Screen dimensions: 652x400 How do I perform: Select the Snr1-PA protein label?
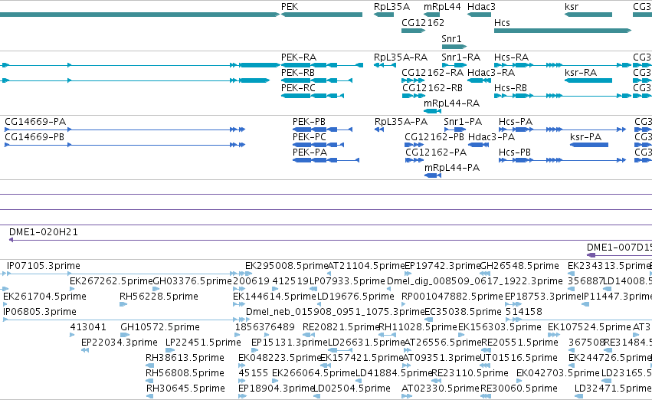pos(463,121)
